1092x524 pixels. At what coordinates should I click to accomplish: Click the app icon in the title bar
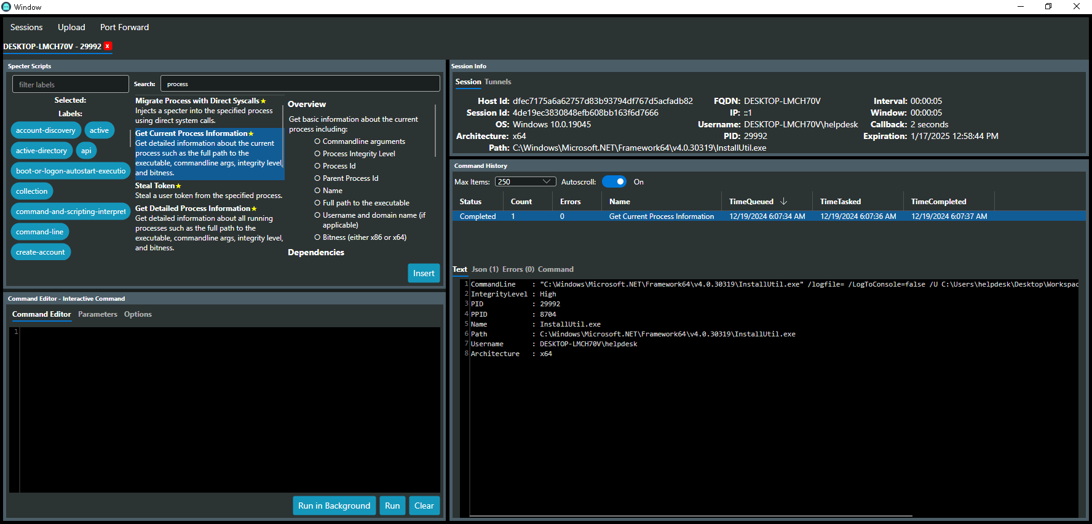tap(7, 7)
